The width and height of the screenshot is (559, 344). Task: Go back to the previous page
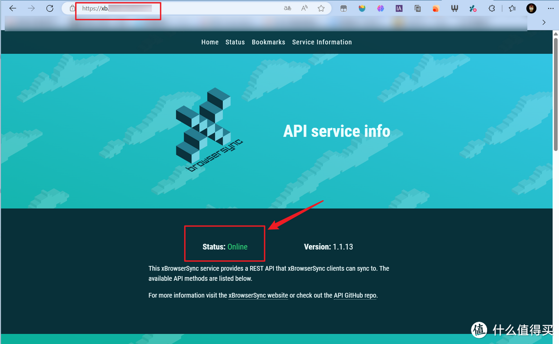(x=13, y=8)
